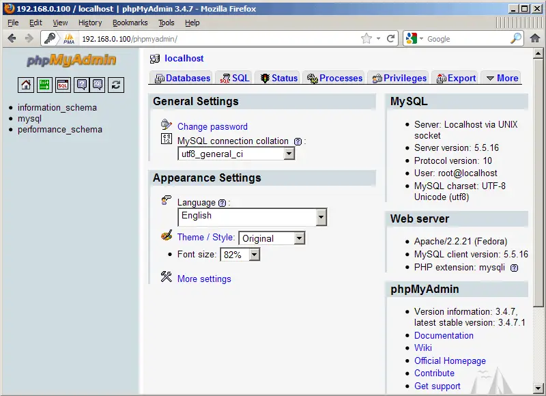Click the search magnifier icon
The image size is (546, 396).
(x=516, y=38)
